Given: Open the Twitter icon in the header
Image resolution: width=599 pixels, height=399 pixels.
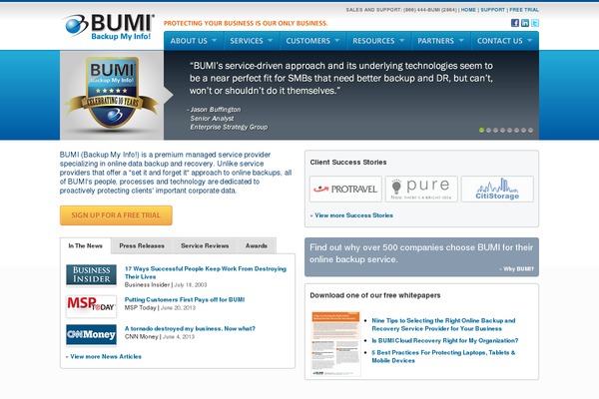Looking at the screenshot, I should (x=535, y=23).
